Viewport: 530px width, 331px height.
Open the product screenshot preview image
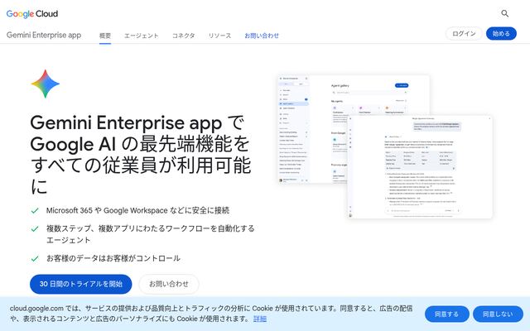[x=384, y=147]
